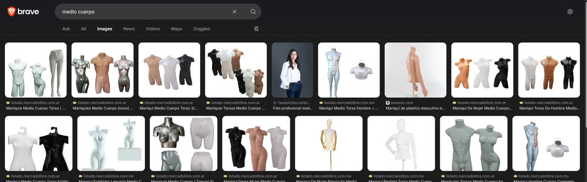Click the 'headshotscostari...' source label

tap(295, 102)
